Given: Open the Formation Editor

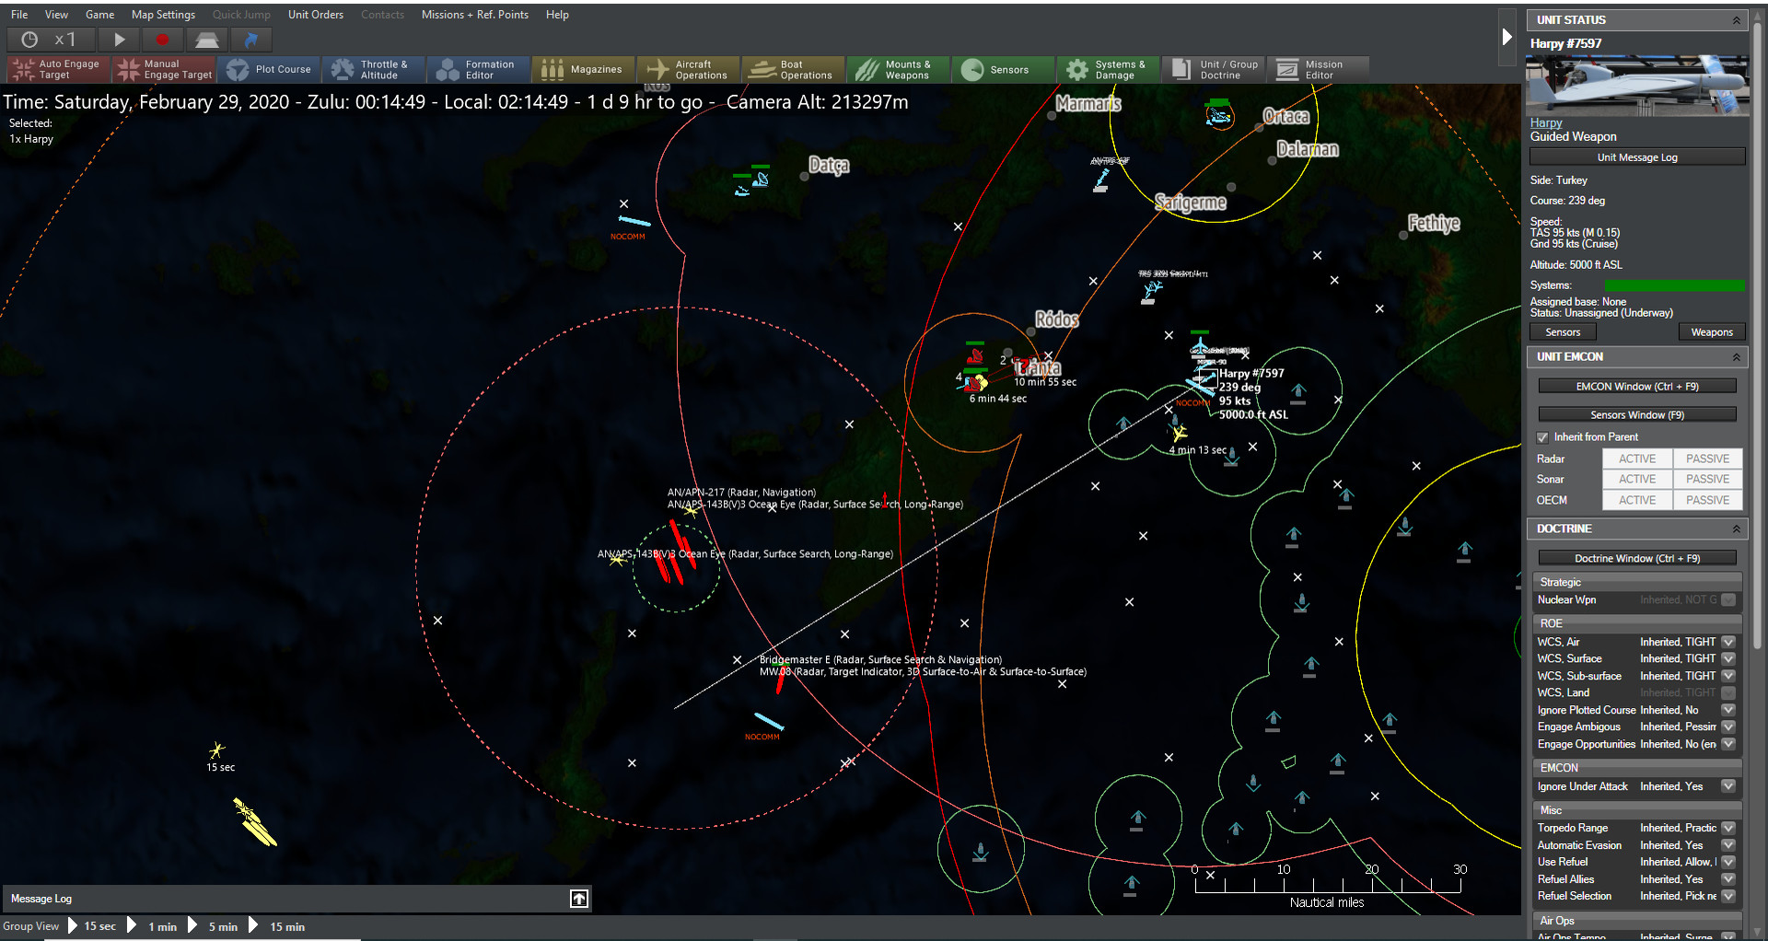Looking at the screenshot, I should [x=478, y=69].
